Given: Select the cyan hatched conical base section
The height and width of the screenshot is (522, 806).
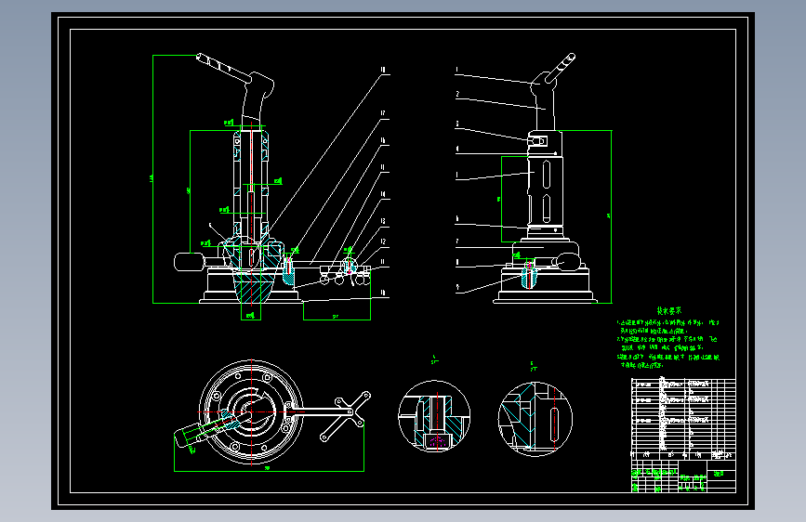Looking at the screenshot, I should [252, 288].
